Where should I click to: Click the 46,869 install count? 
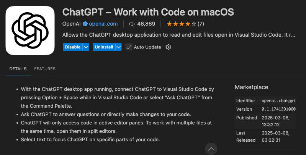[x=146, y=24]
